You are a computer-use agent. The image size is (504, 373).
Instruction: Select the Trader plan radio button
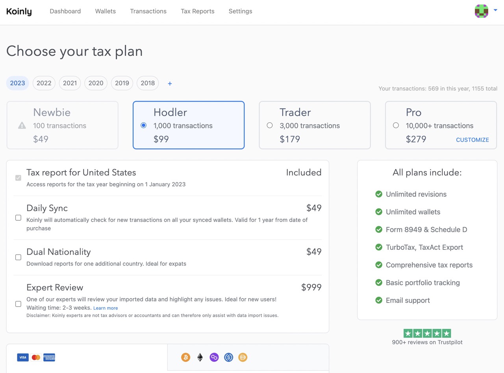pos(269,125)
